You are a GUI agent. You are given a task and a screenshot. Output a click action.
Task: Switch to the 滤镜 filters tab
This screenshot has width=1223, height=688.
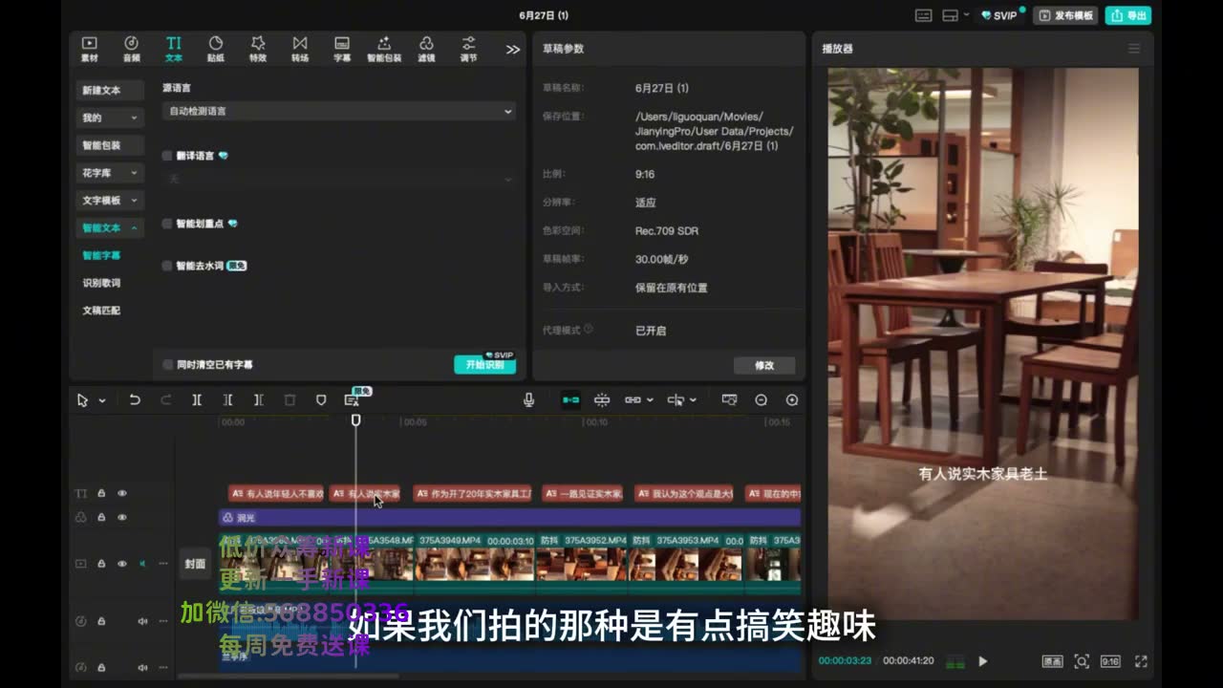(x=426, y=50)
